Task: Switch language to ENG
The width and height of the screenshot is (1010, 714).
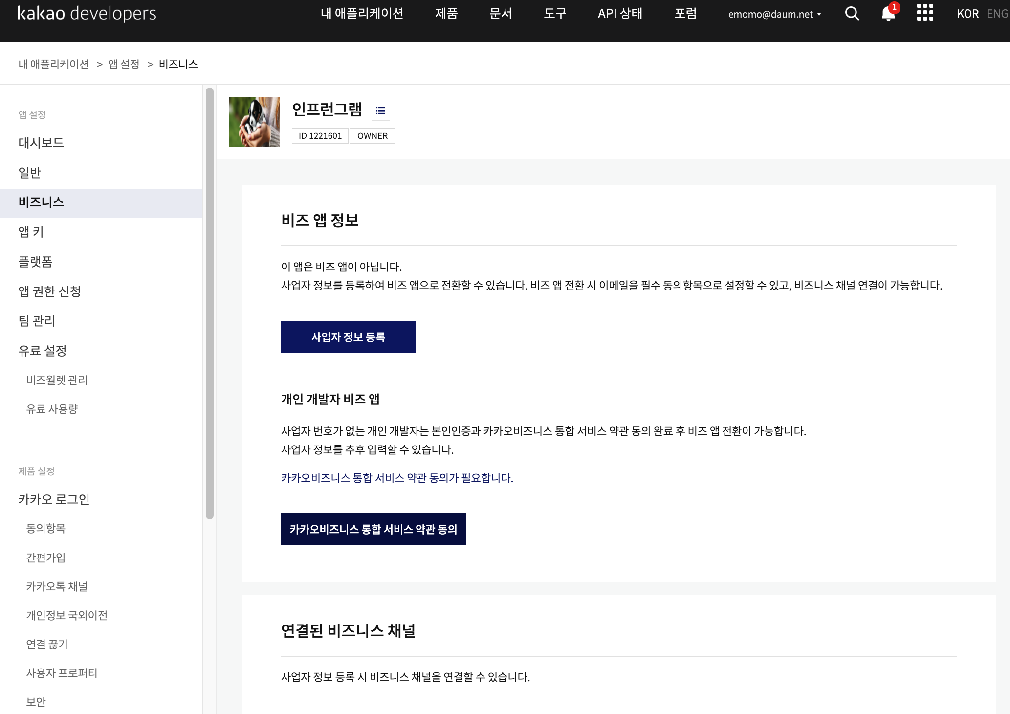Action: coord(997,14)
